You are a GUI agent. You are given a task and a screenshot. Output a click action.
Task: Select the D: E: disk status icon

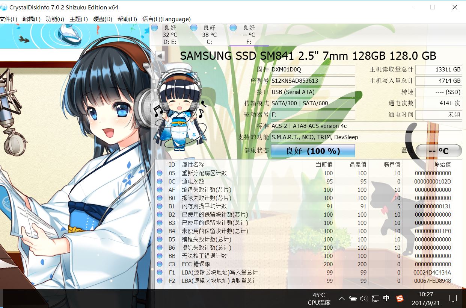click(154, 28)
